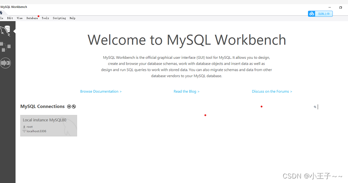Restore the MySQL Workbench window size
This screenshot has width=348, height=183.
pos(340,7)
